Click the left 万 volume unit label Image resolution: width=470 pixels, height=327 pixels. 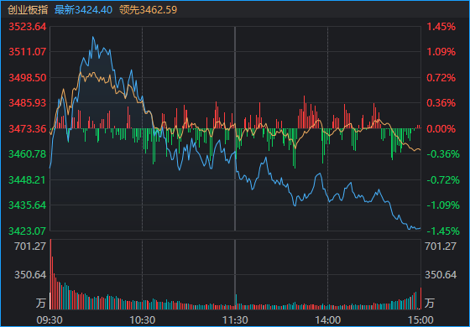pos(41,303)
